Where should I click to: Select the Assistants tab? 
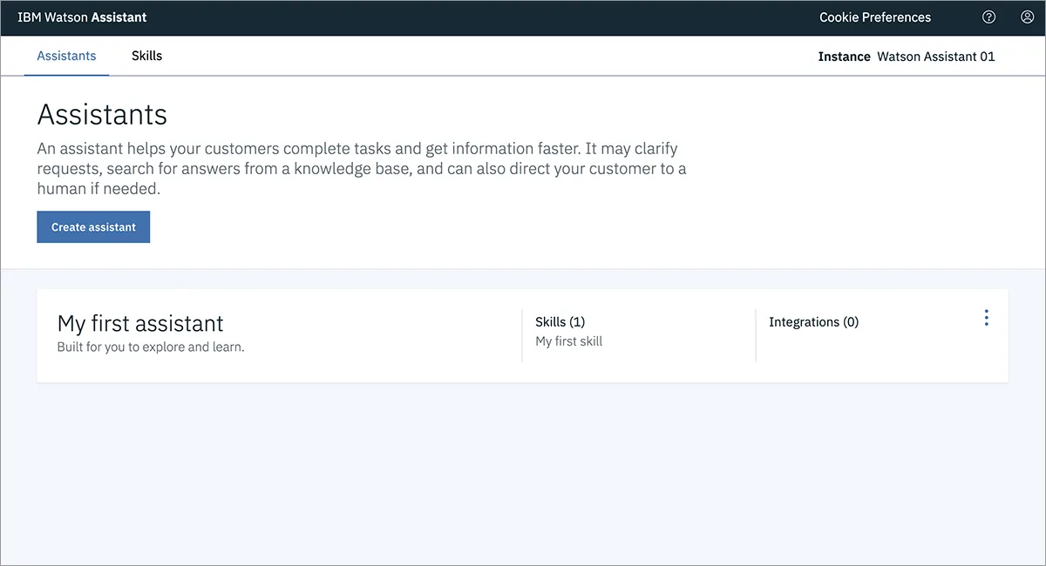pos(66,56)
